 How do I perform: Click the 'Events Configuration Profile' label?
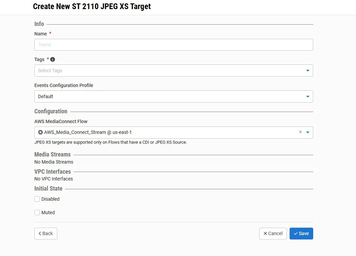coord(64,85)
